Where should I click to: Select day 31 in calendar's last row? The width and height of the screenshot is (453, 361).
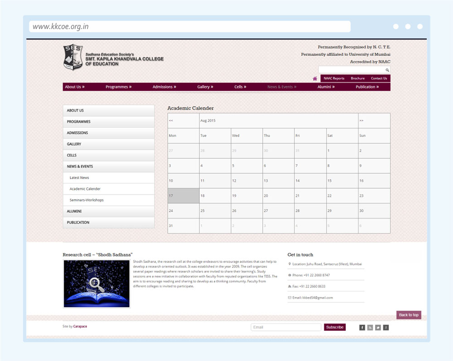[183, 226]
